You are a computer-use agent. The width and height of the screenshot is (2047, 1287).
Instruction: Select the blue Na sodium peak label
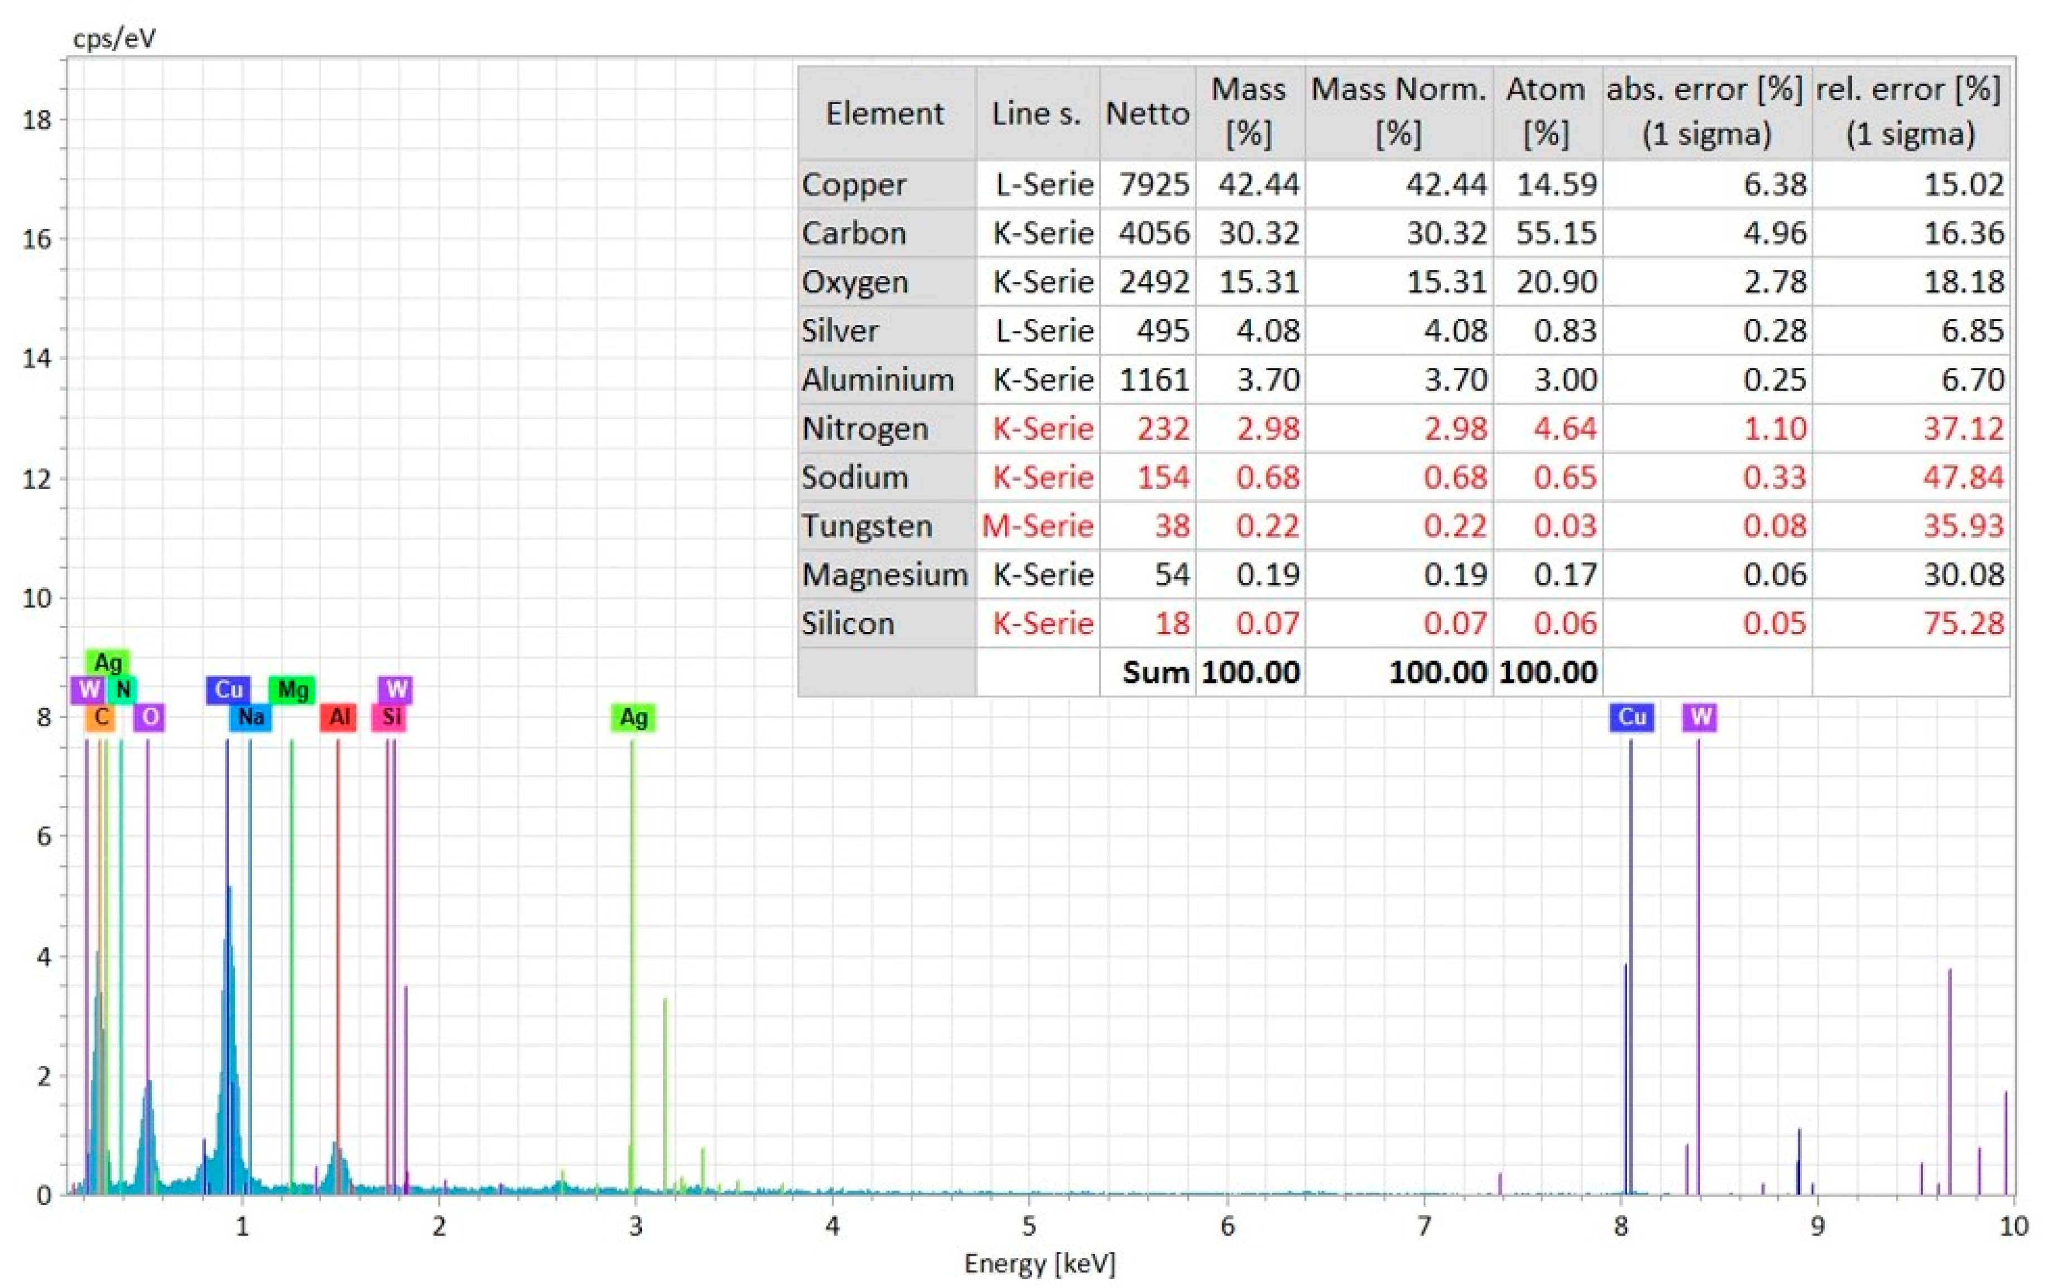[x=251, y=717]
